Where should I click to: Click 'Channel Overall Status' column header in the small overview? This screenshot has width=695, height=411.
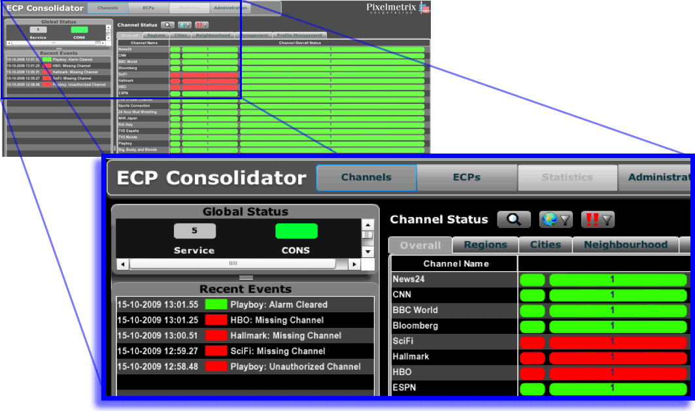(299, 43)
